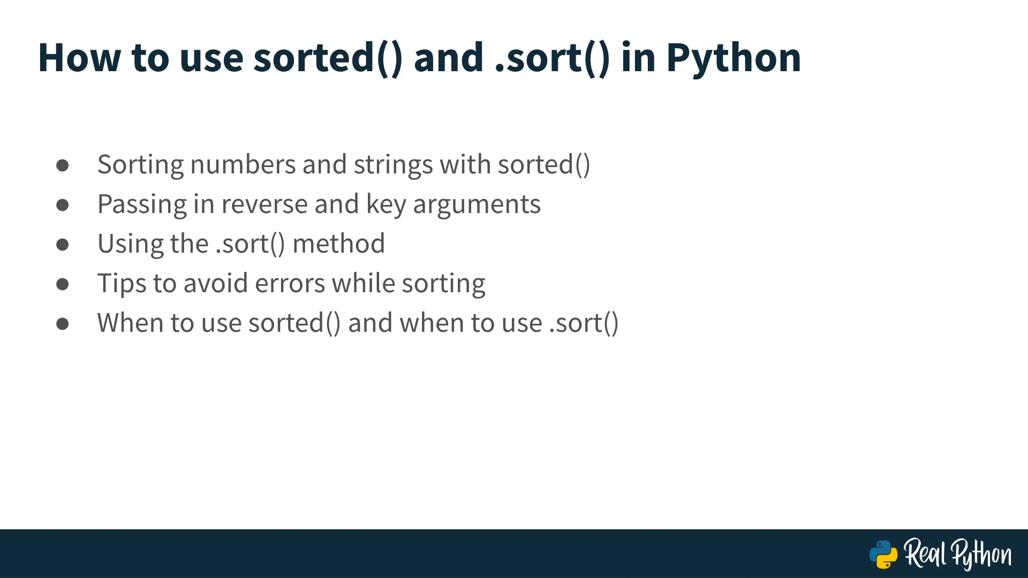This screenshot has height=578, width=1028.
Task: Click 'Tips to avoid errors while sorting' line
Action: tap(291, 284)
